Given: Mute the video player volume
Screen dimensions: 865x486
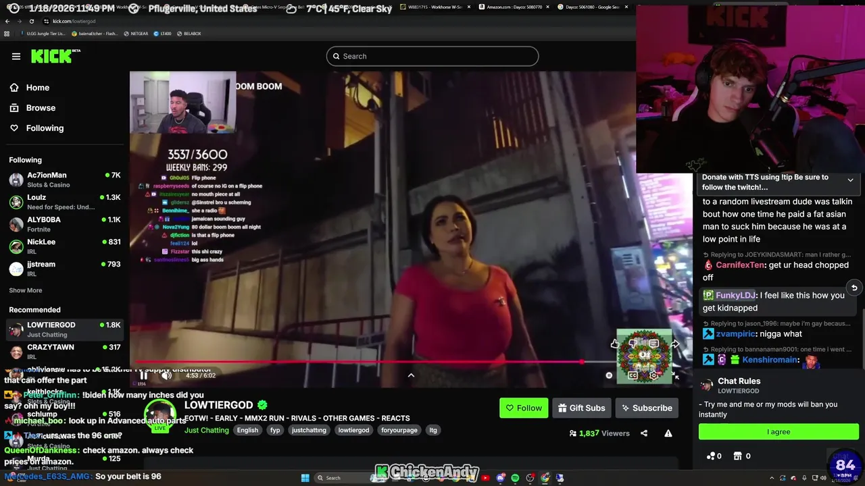Looking at the screenshot, I should click(166, 375).
